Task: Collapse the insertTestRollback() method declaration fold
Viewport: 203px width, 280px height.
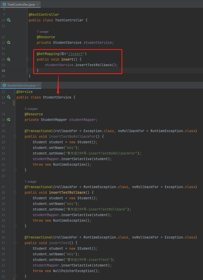Action: click(x=15, y=192)
